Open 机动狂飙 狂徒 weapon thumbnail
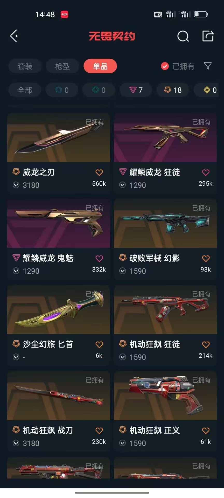Image resolution: width=224 pixels, height=498 pixels. (x=165, y=309)
